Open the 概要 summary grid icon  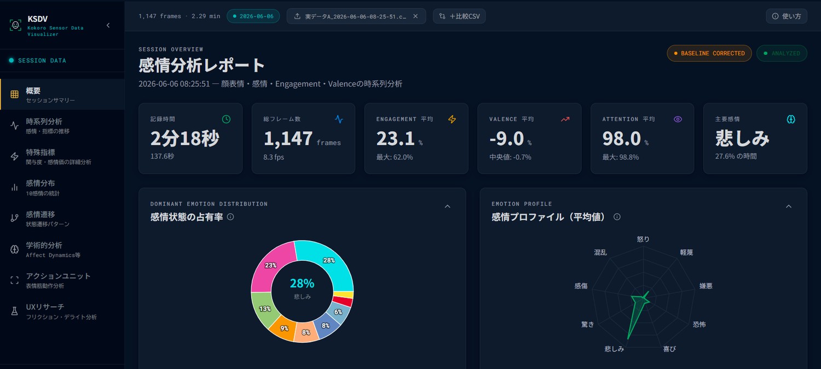[15, 95]
